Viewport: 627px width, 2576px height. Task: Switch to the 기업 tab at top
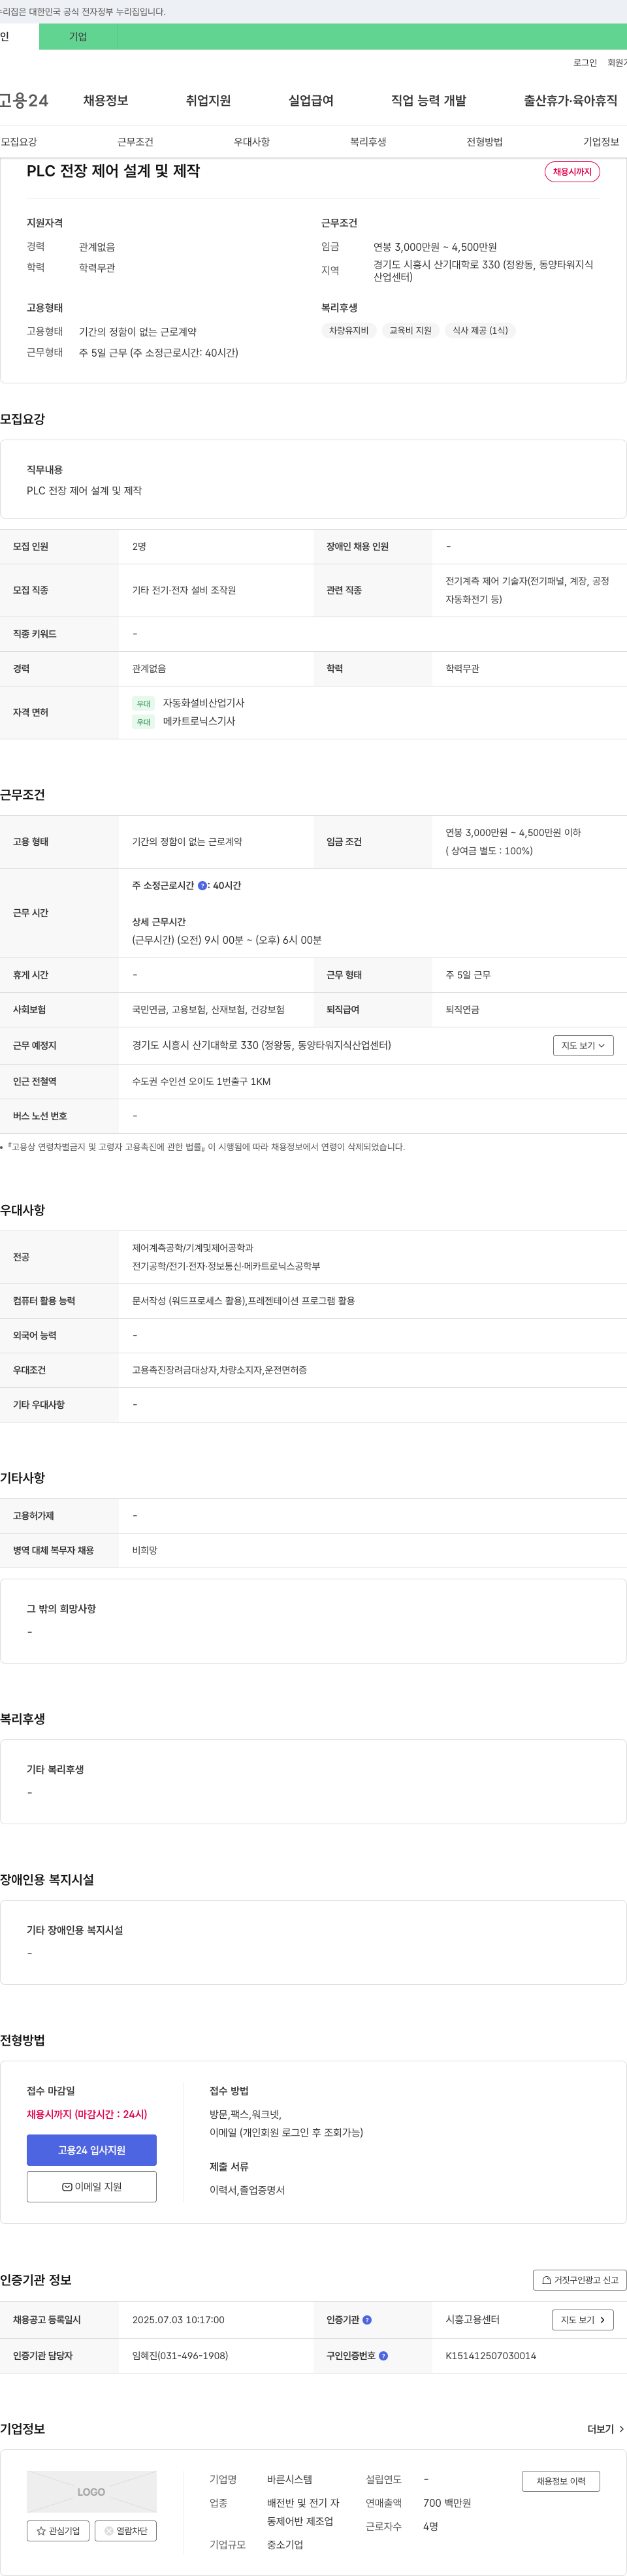tap(78, 36)
